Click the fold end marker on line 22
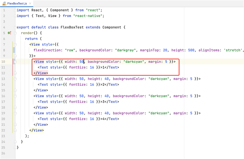This screenshot has height=159, width=244. point(15,130)
